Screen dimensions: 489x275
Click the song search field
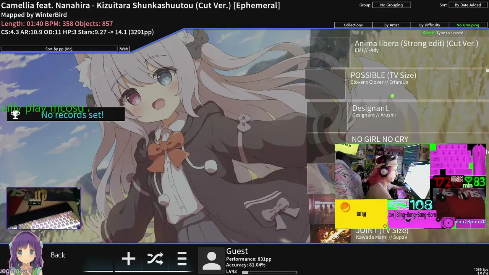point(443,33)
